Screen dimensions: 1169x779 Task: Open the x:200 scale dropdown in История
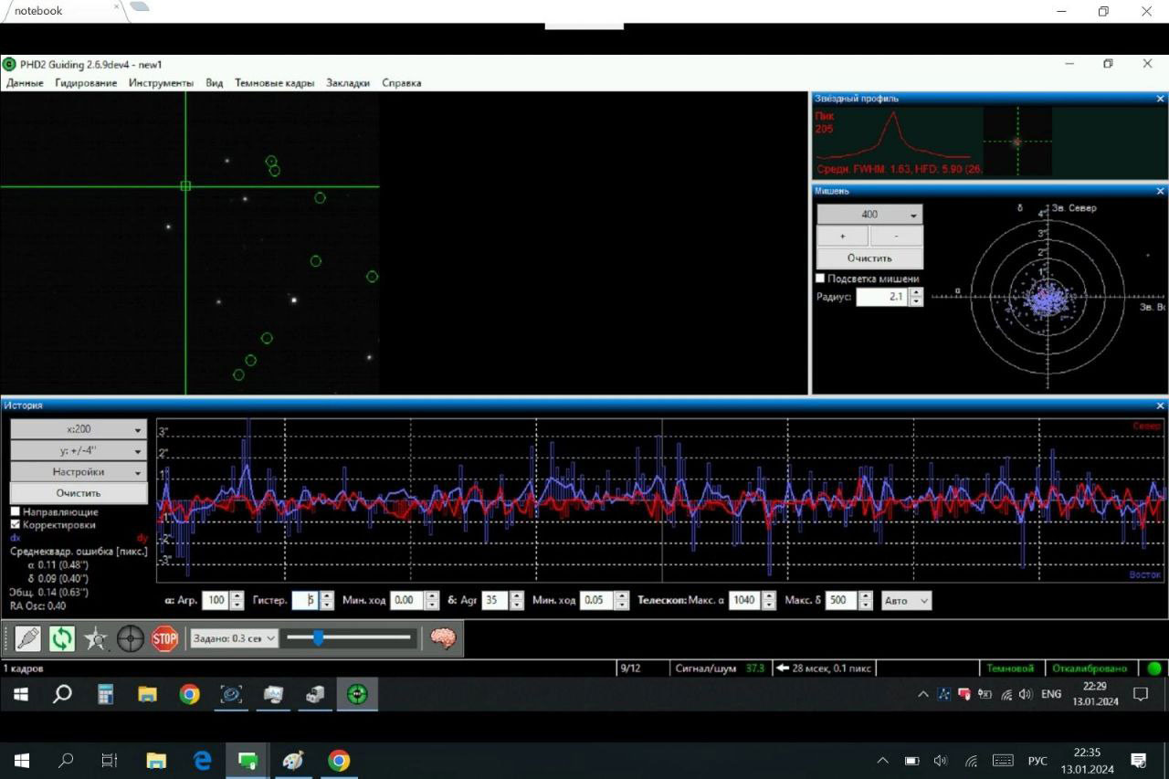coord(78,428)
